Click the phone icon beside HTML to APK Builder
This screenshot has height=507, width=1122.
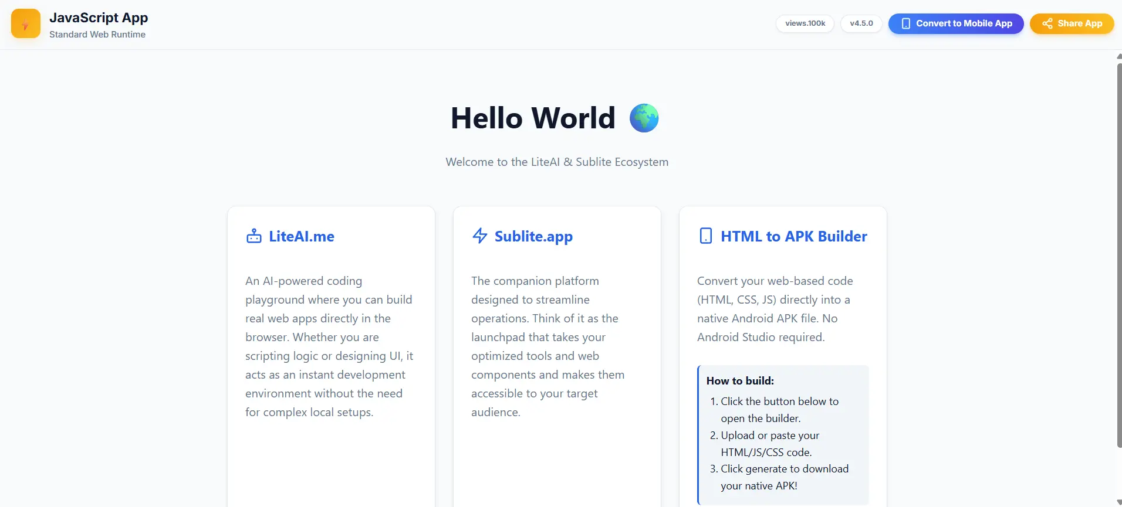pyautogui.click(x=706, y=236)
